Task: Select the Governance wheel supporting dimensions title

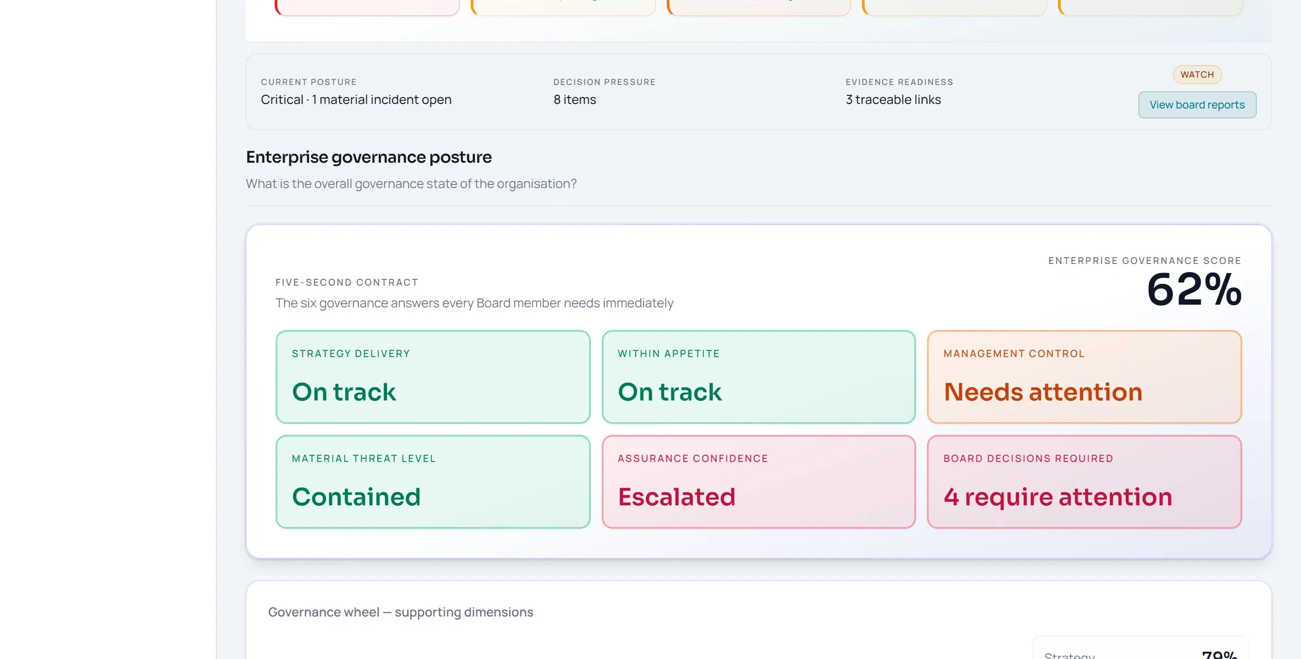Action: (401, 612)
